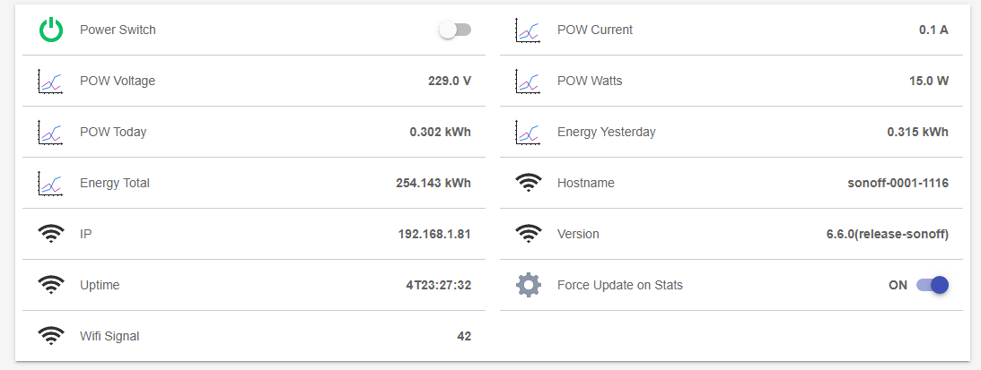981x370 pixels.
Task: Open the Energy Total chart icon
Action: coord(51,183)
